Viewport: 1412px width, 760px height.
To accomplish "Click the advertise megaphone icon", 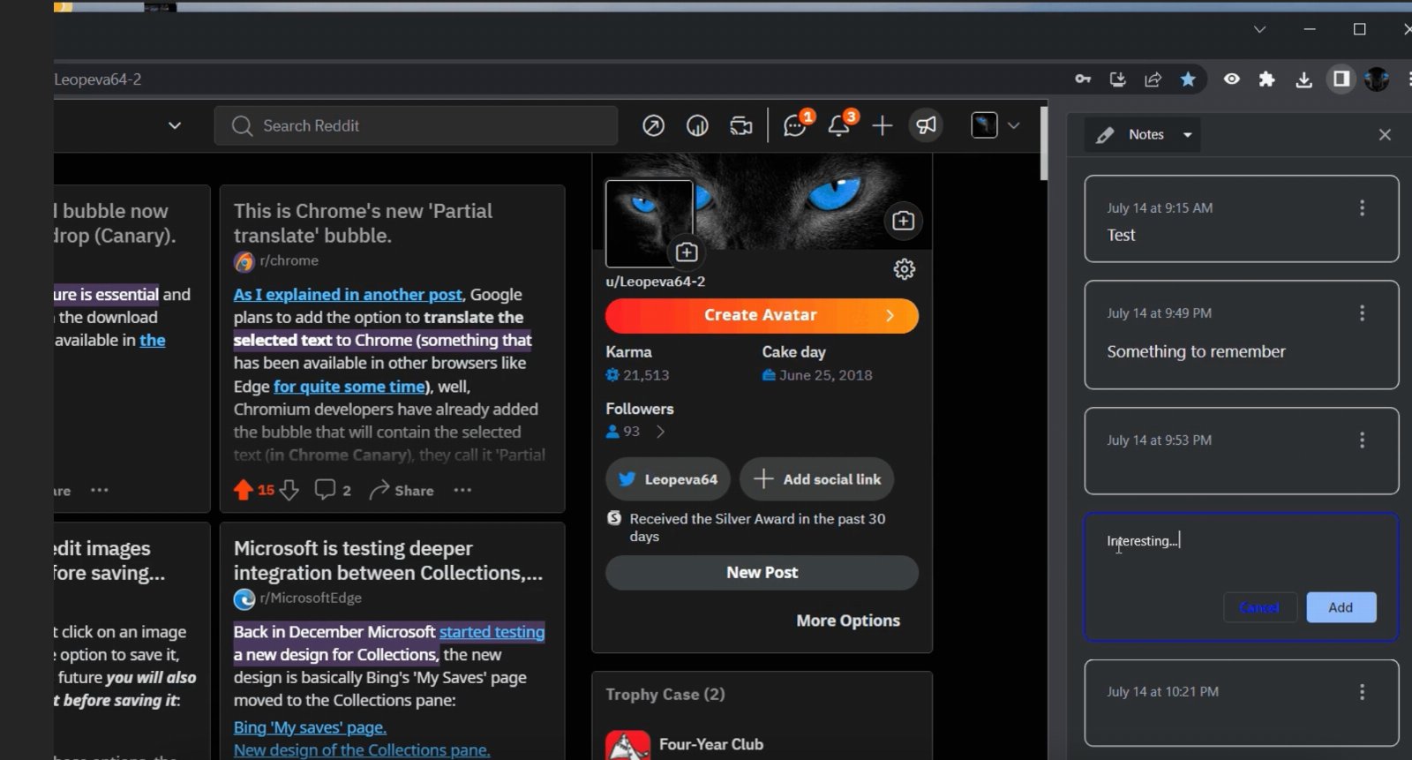I will pos(926,125).
